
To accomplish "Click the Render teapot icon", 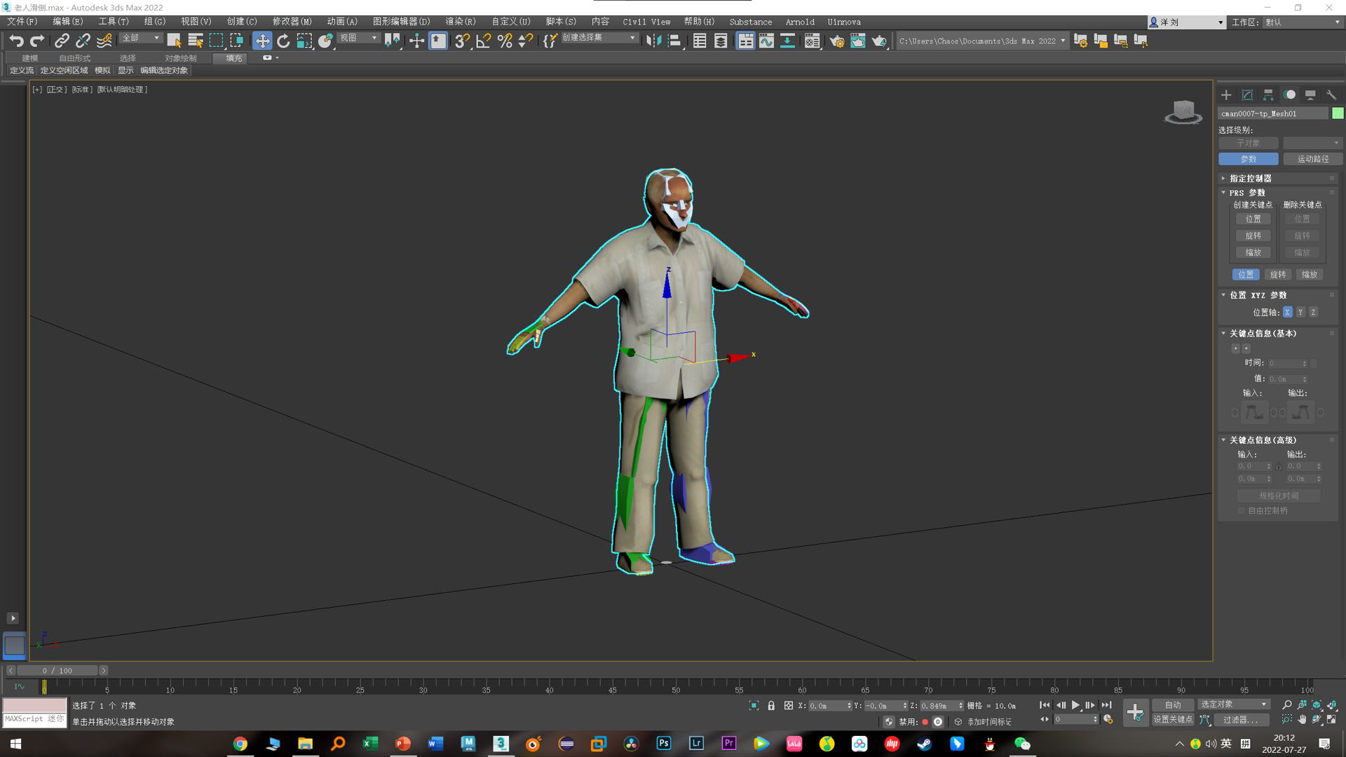I will point(879,41).
